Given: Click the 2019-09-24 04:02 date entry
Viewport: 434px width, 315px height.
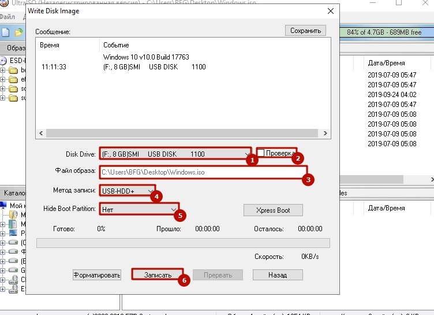Looking at the screenshot, I should click(x=392, y=95).
